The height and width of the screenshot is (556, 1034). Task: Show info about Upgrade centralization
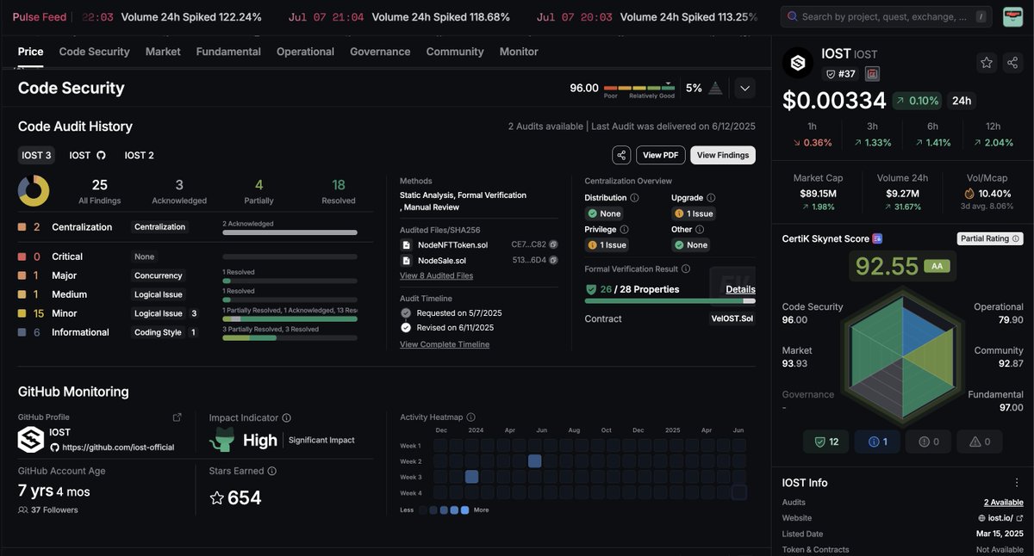tap(711, 198)
